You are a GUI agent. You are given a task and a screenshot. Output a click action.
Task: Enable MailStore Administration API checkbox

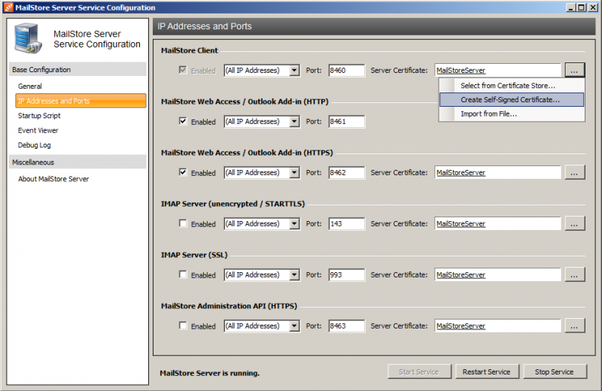(183, 326)
